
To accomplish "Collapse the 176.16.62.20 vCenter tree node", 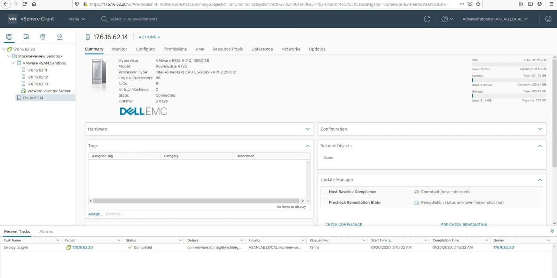I will [4, 49].
